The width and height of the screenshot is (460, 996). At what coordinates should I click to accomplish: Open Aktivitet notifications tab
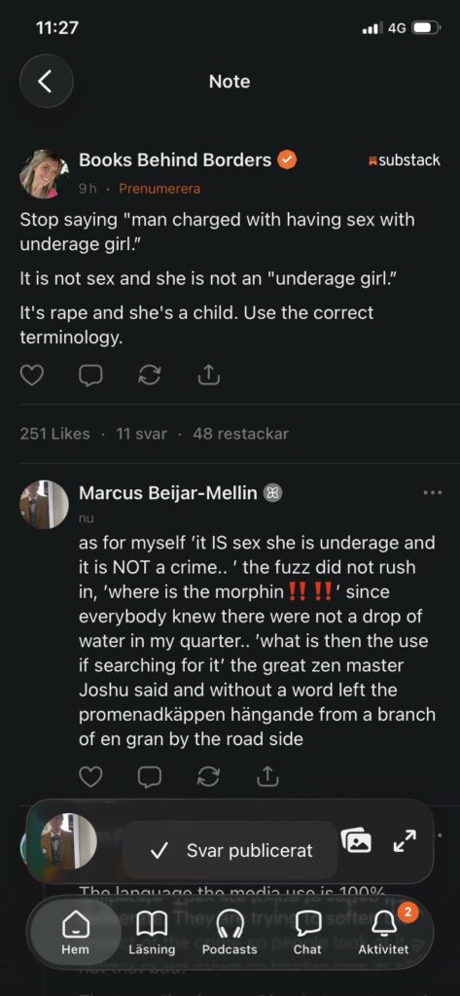[383, 931]
